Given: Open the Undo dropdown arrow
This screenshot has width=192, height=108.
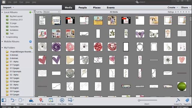Looking at the screenshot, I should point(16,100).
